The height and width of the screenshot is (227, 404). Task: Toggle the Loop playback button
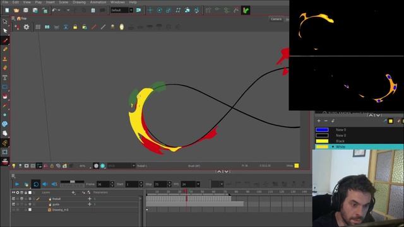pyautogui.click(x=36, y=184)
